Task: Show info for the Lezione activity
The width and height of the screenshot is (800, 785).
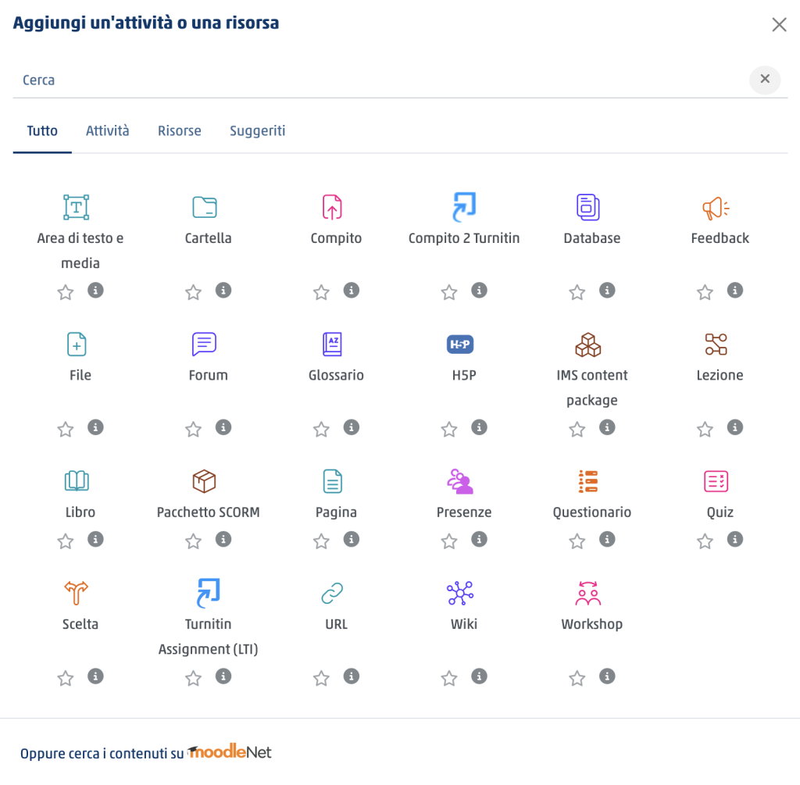Action: click(734, 427)
